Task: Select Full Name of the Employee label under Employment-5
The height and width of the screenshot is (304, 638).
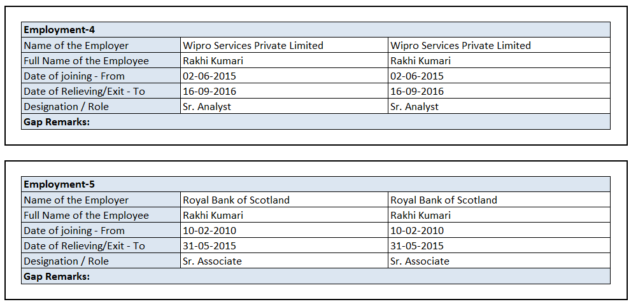Action: tap(87, 215)
